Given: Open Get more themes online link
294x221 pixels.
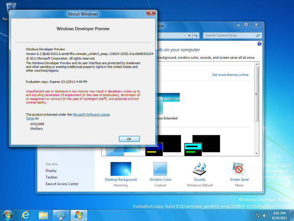Looking at the screenshot, I should [230, 75].
